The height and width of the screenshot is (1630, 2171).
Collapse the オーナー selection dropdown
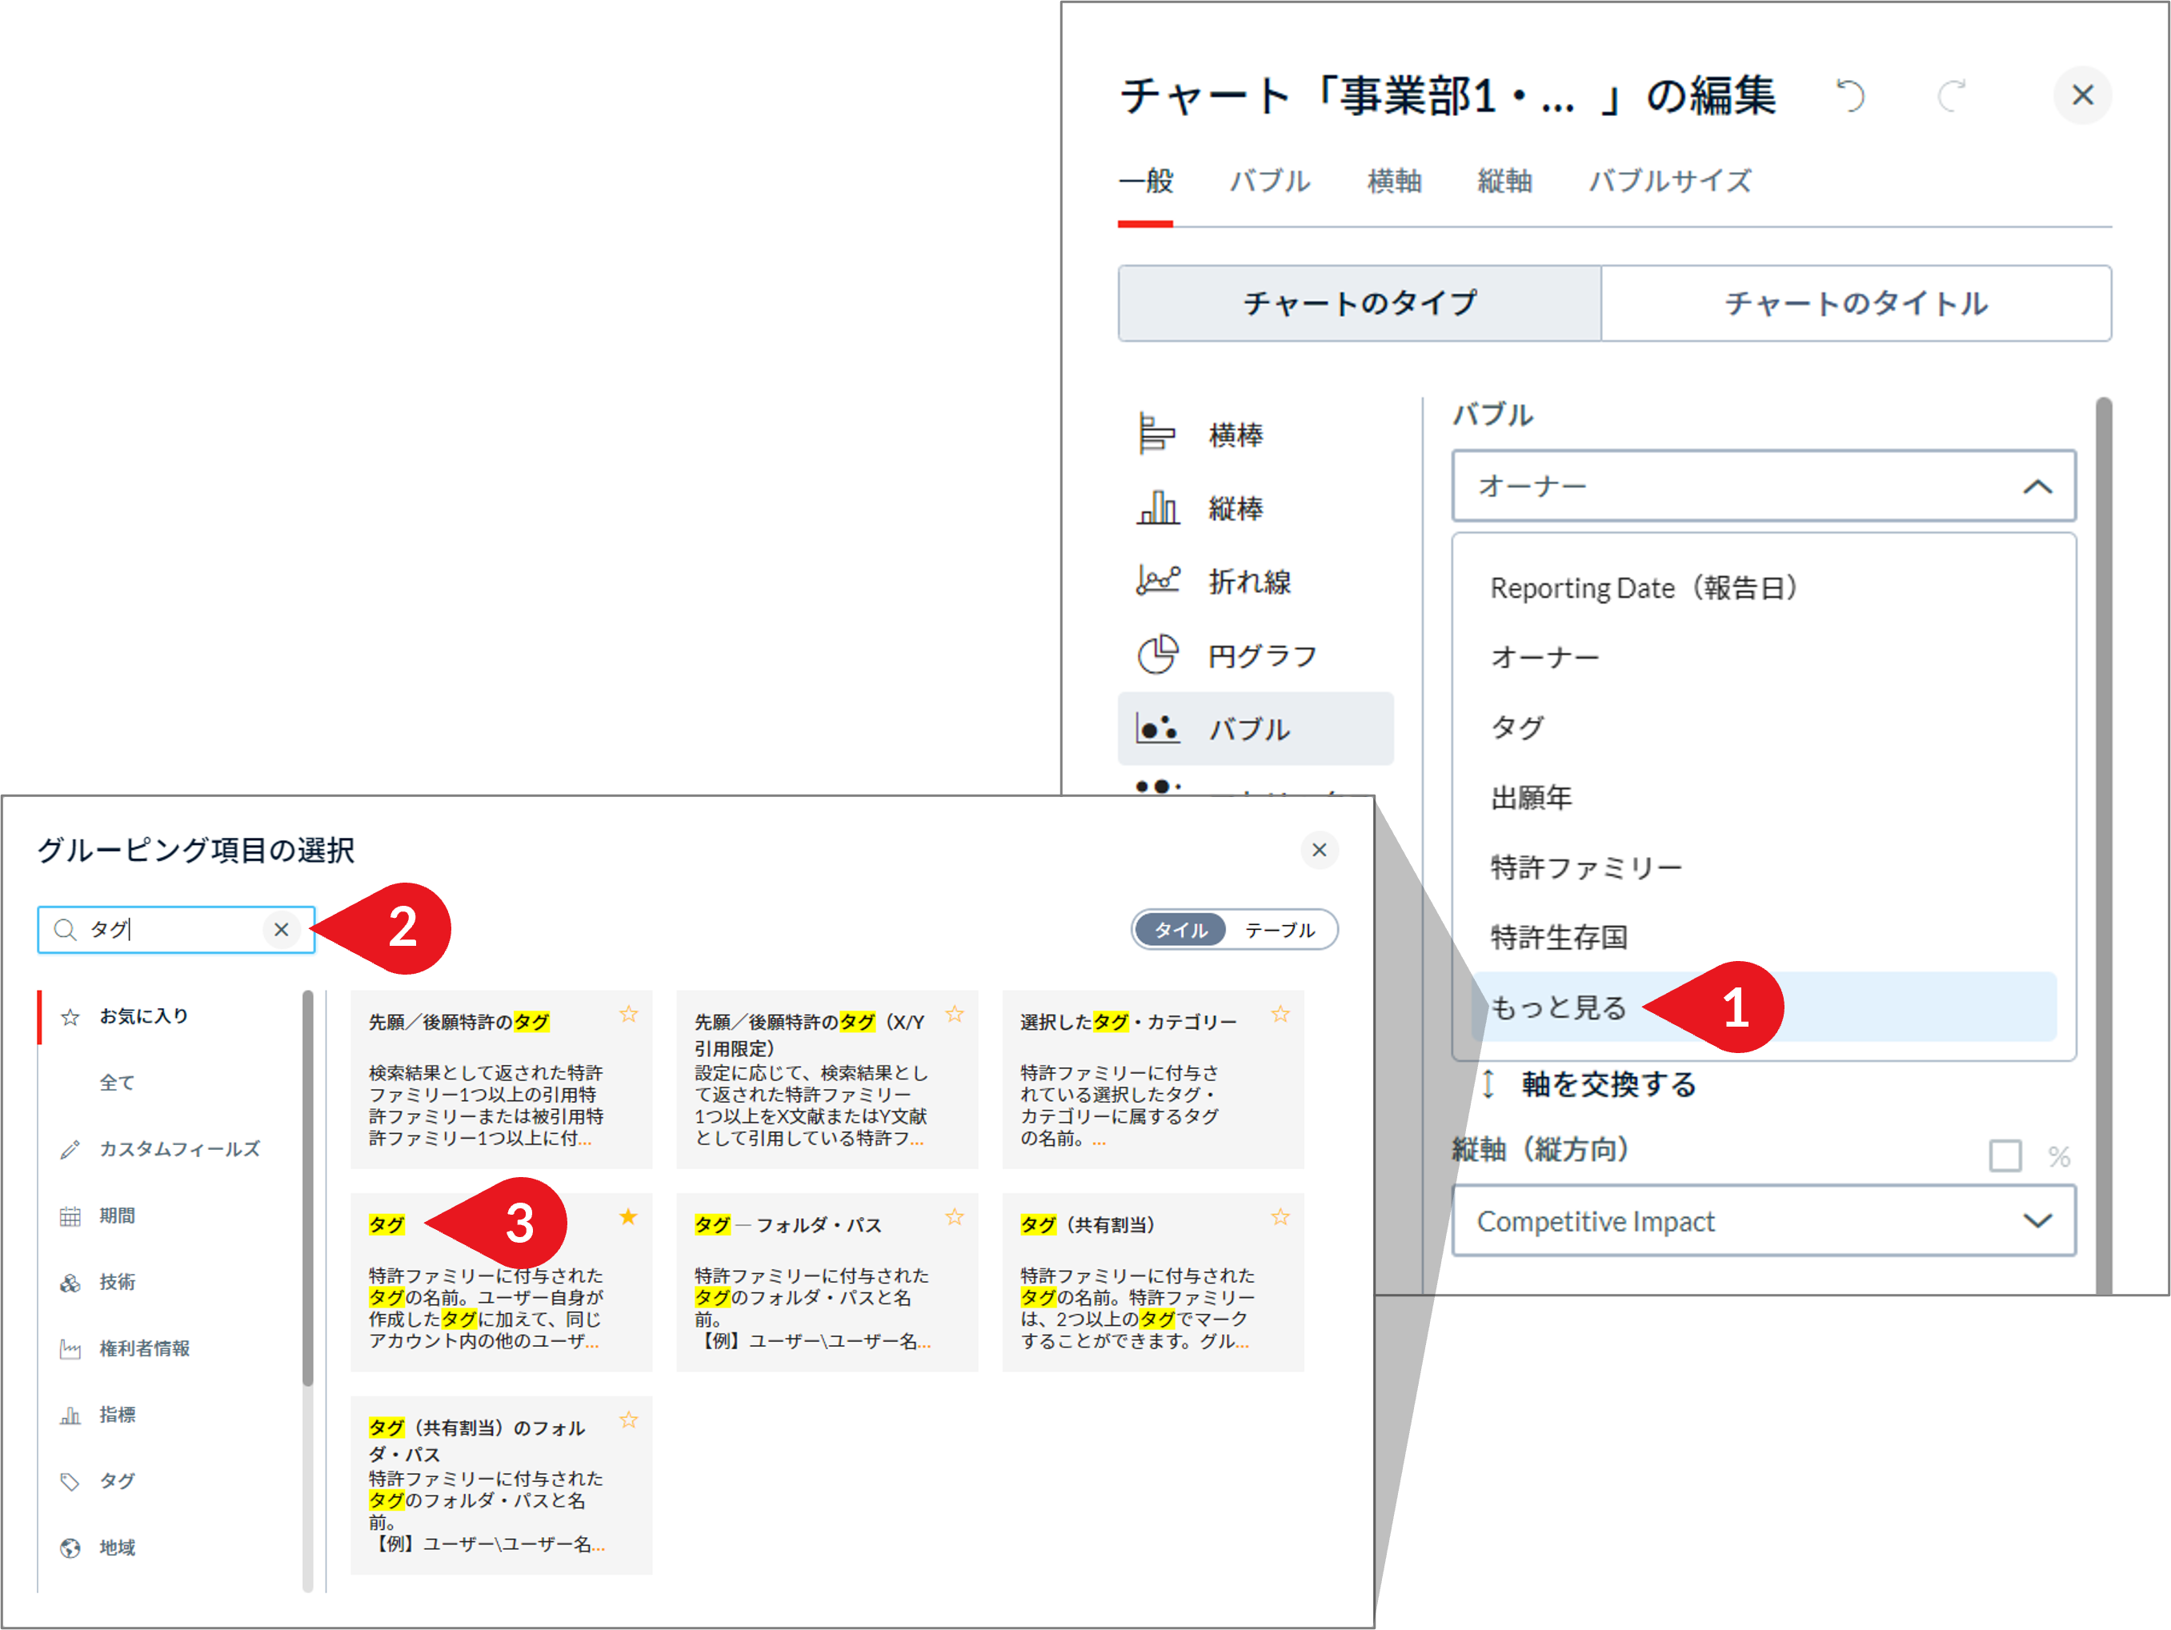2038,486
